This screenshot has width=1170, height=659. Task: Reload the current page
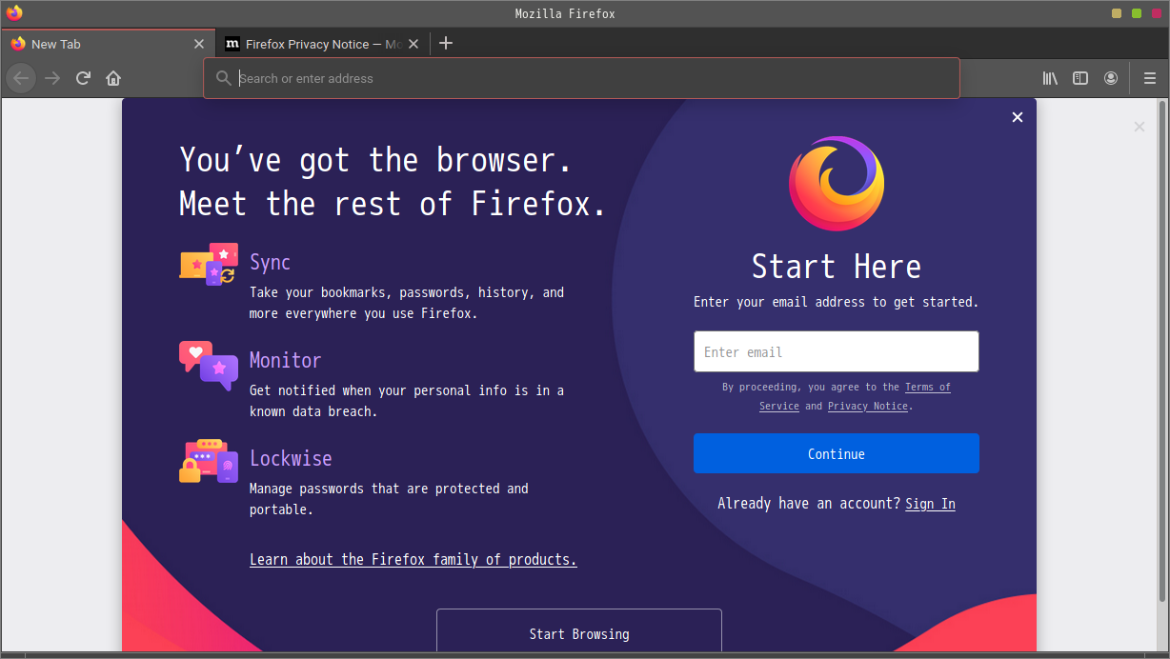point(83,78)
